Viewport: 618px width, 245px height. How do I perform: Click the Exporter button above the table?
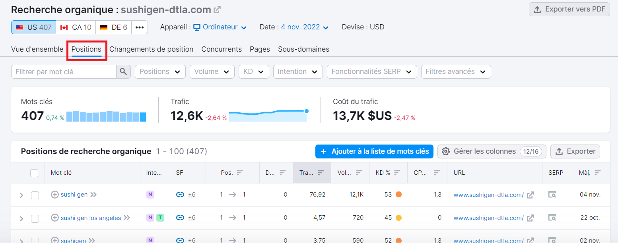(x=575, y=151)
